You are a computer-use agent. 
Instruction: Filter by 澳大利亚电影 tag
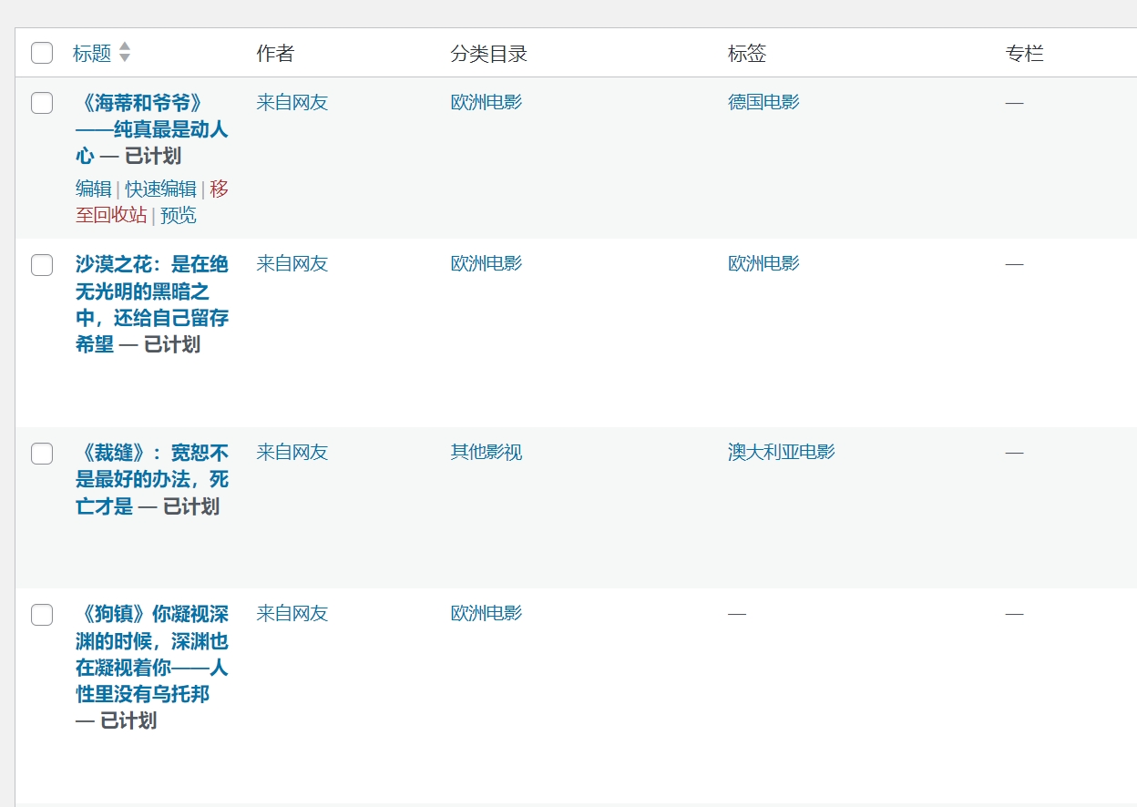[x=781, y=452]
